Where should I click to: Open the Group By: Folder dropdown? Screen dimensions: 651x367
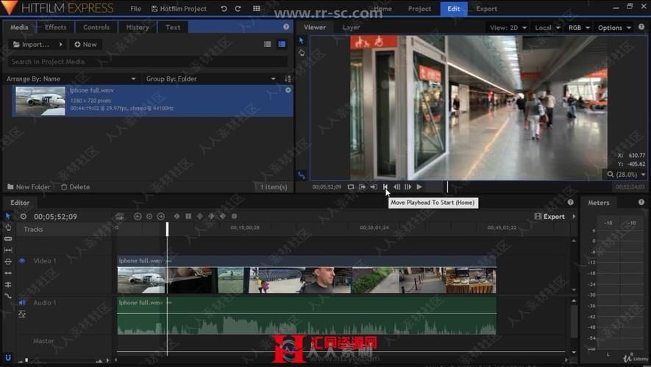(x=211, y=79)
